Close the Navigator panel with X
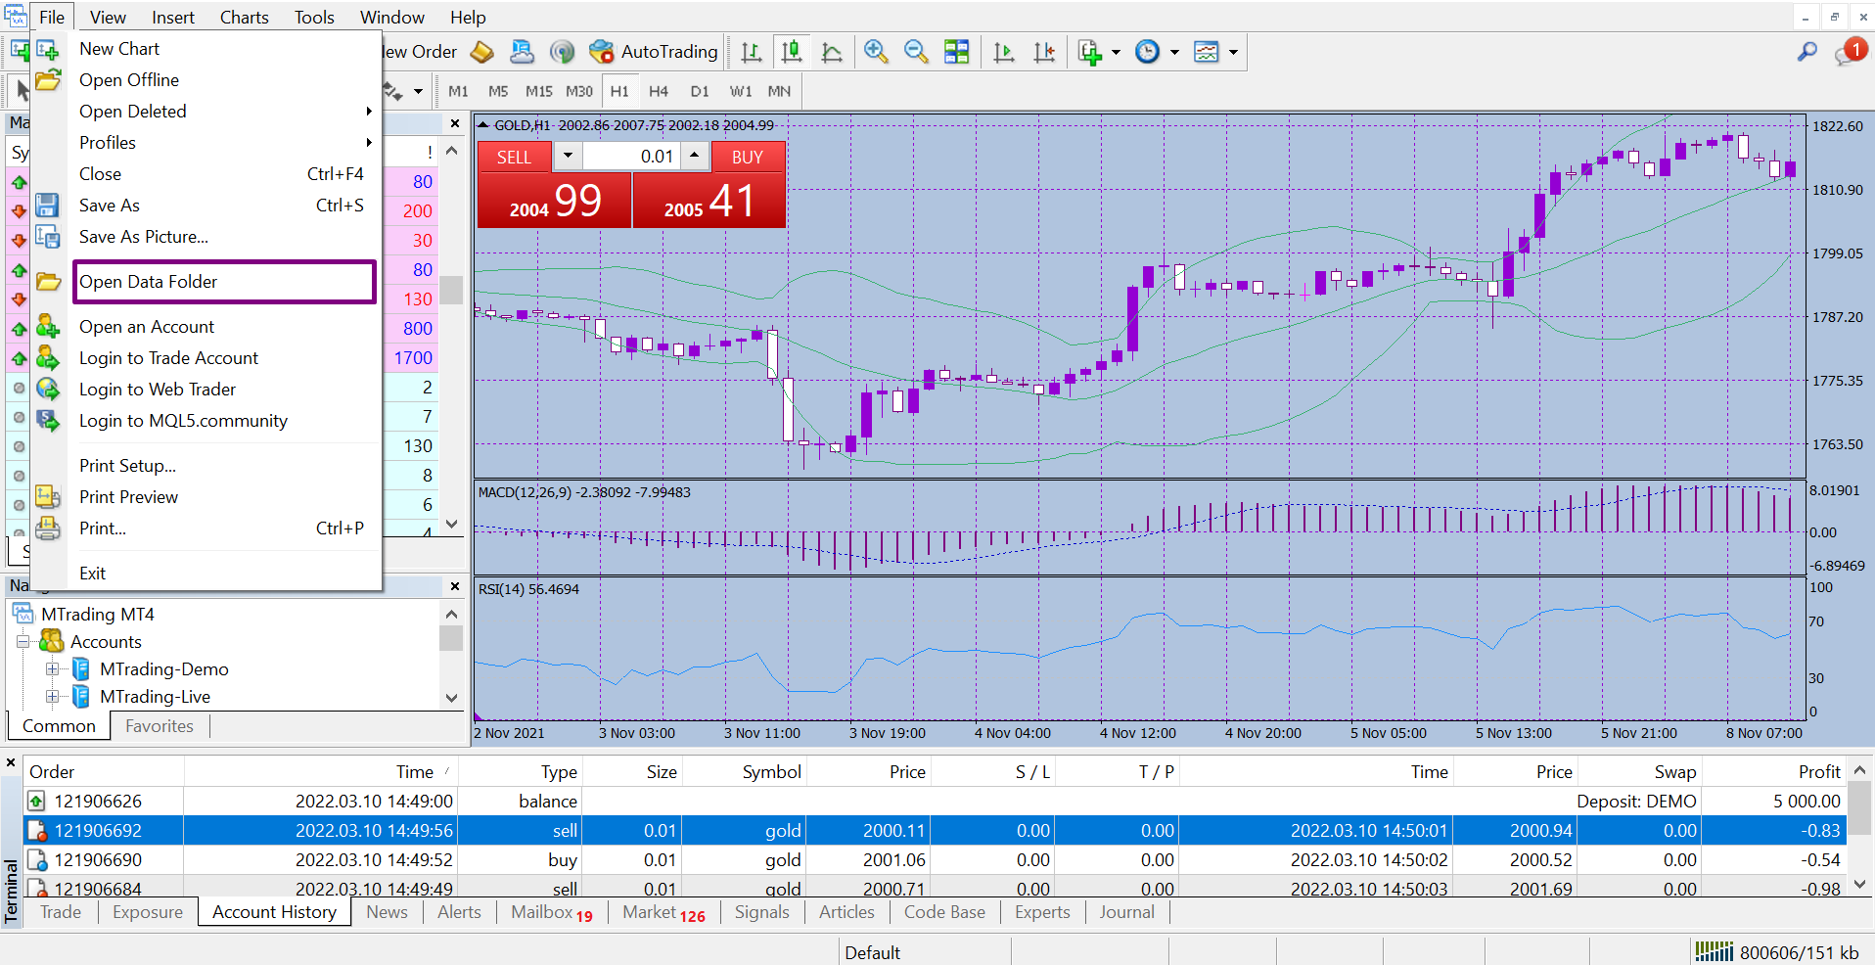Image resolution: width=1875 pixels, height=965 pixels. click(455, 586)
